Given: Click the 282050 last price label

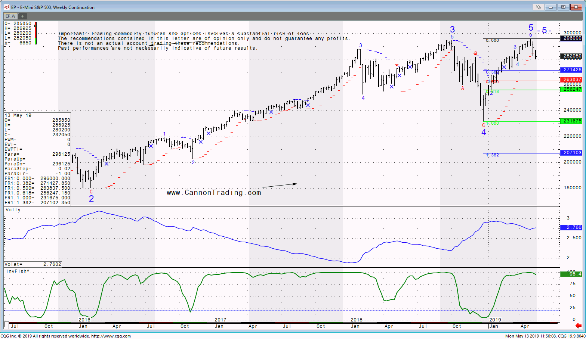Looking at the screenshot, I should click(572, 56).
